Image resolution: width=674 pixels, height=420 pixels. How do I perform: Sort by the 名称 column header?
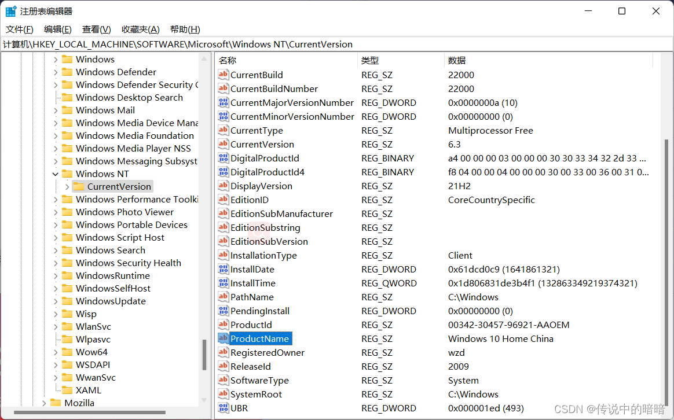pos(286,61)
